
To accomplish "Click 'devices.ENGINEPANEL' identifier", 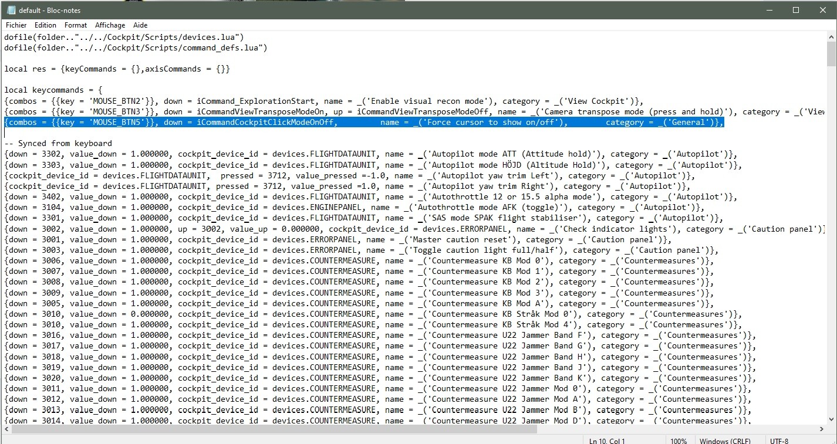I will (317, 207).
